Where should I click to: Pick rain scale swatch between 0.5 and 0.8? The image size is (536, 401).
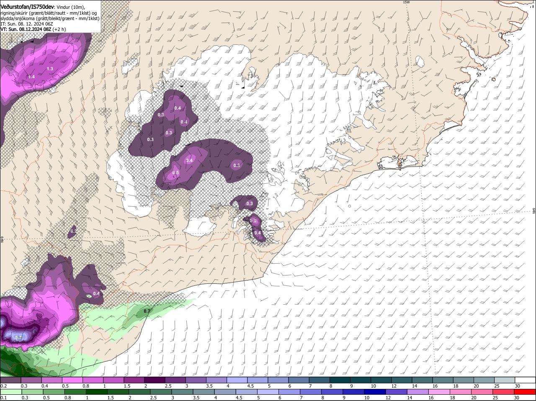point(54,392)
